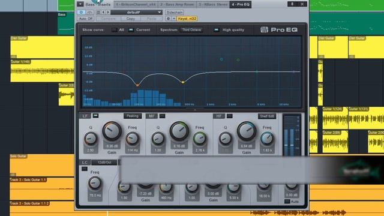This screenshot has height=216, width=384.
Task: Adjust the MF Q knob
Action: point(158,139)
